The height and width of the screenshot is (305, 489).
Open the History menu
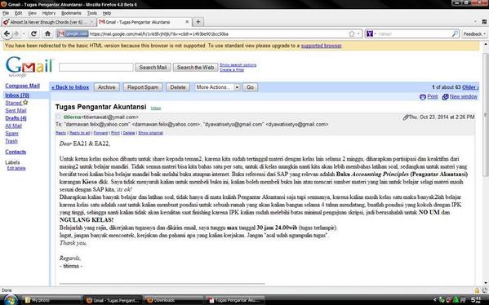pyautogui.click(x=49, y=13)
